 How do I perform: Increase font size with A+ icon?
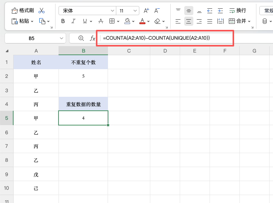pos(147,11)
